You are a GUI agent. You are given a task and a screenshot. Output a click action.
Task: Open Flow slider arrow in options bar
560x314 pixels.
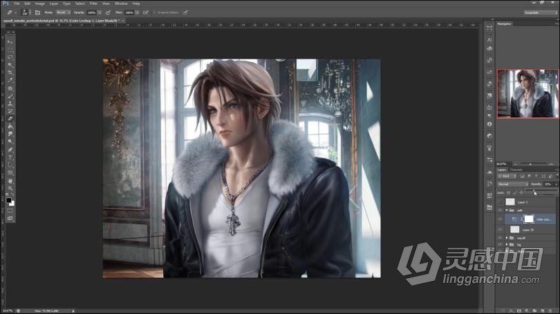click(x=137, y=12)
